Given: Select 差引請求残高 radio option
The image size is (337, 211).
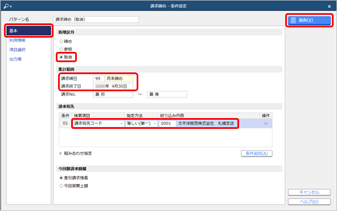Looking at the screenshot, I should (61, 178).
